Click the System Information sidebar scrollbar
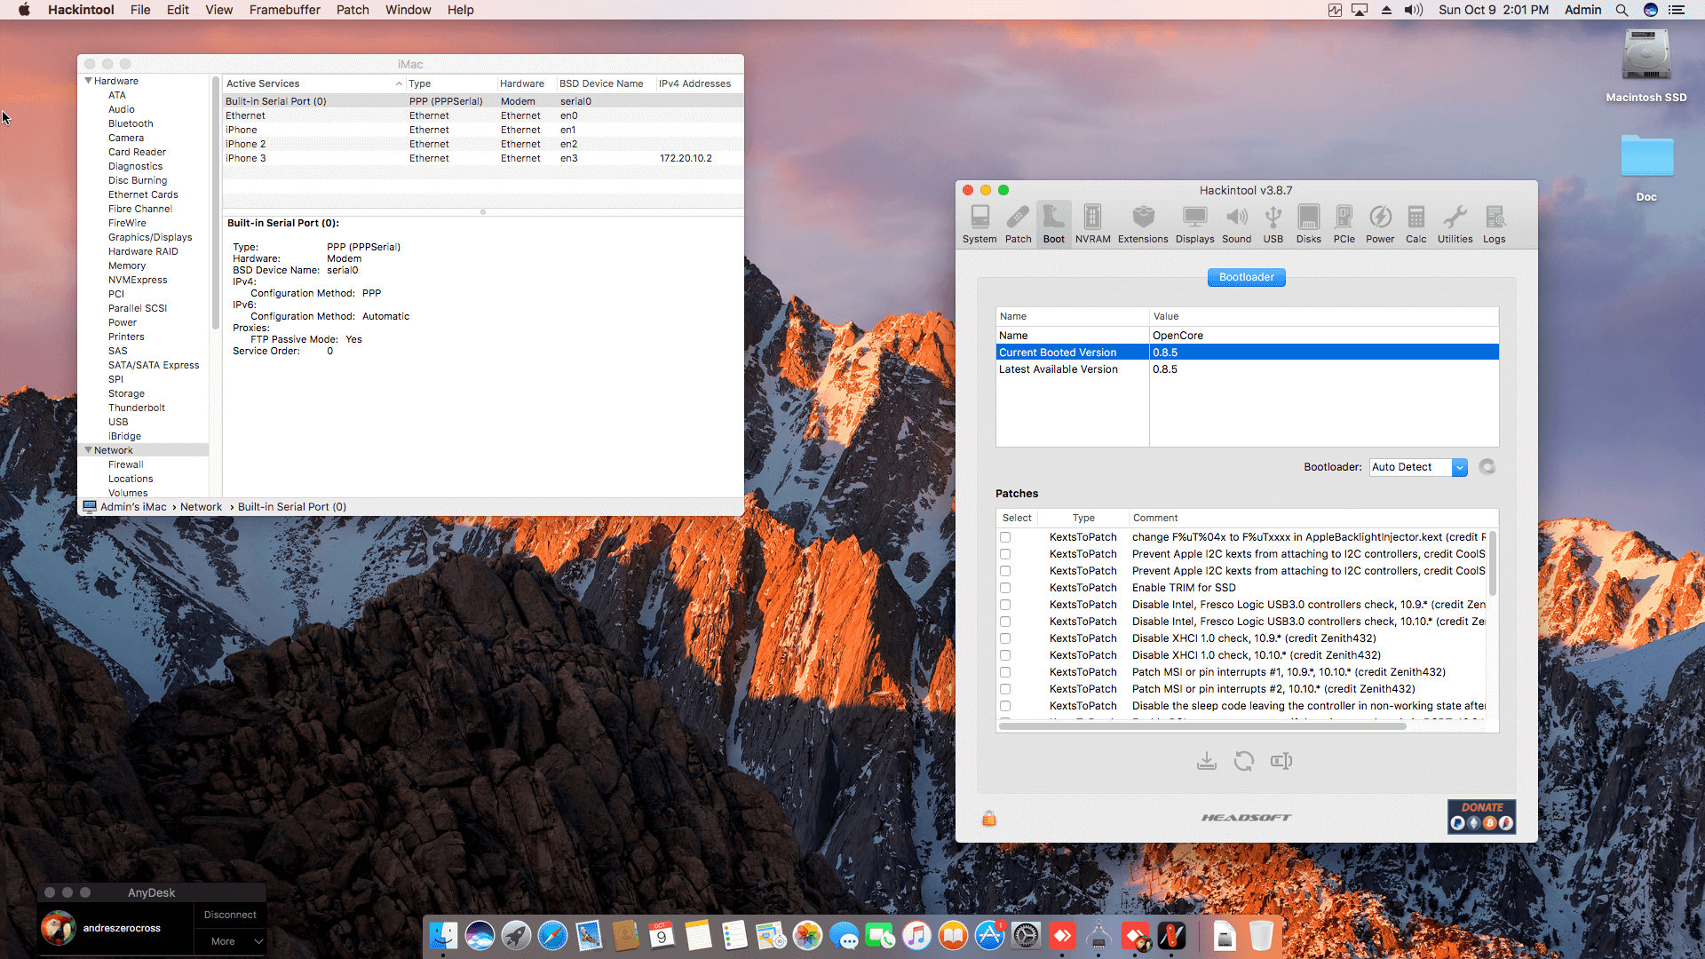1705x959 pixels. [215, 202]
